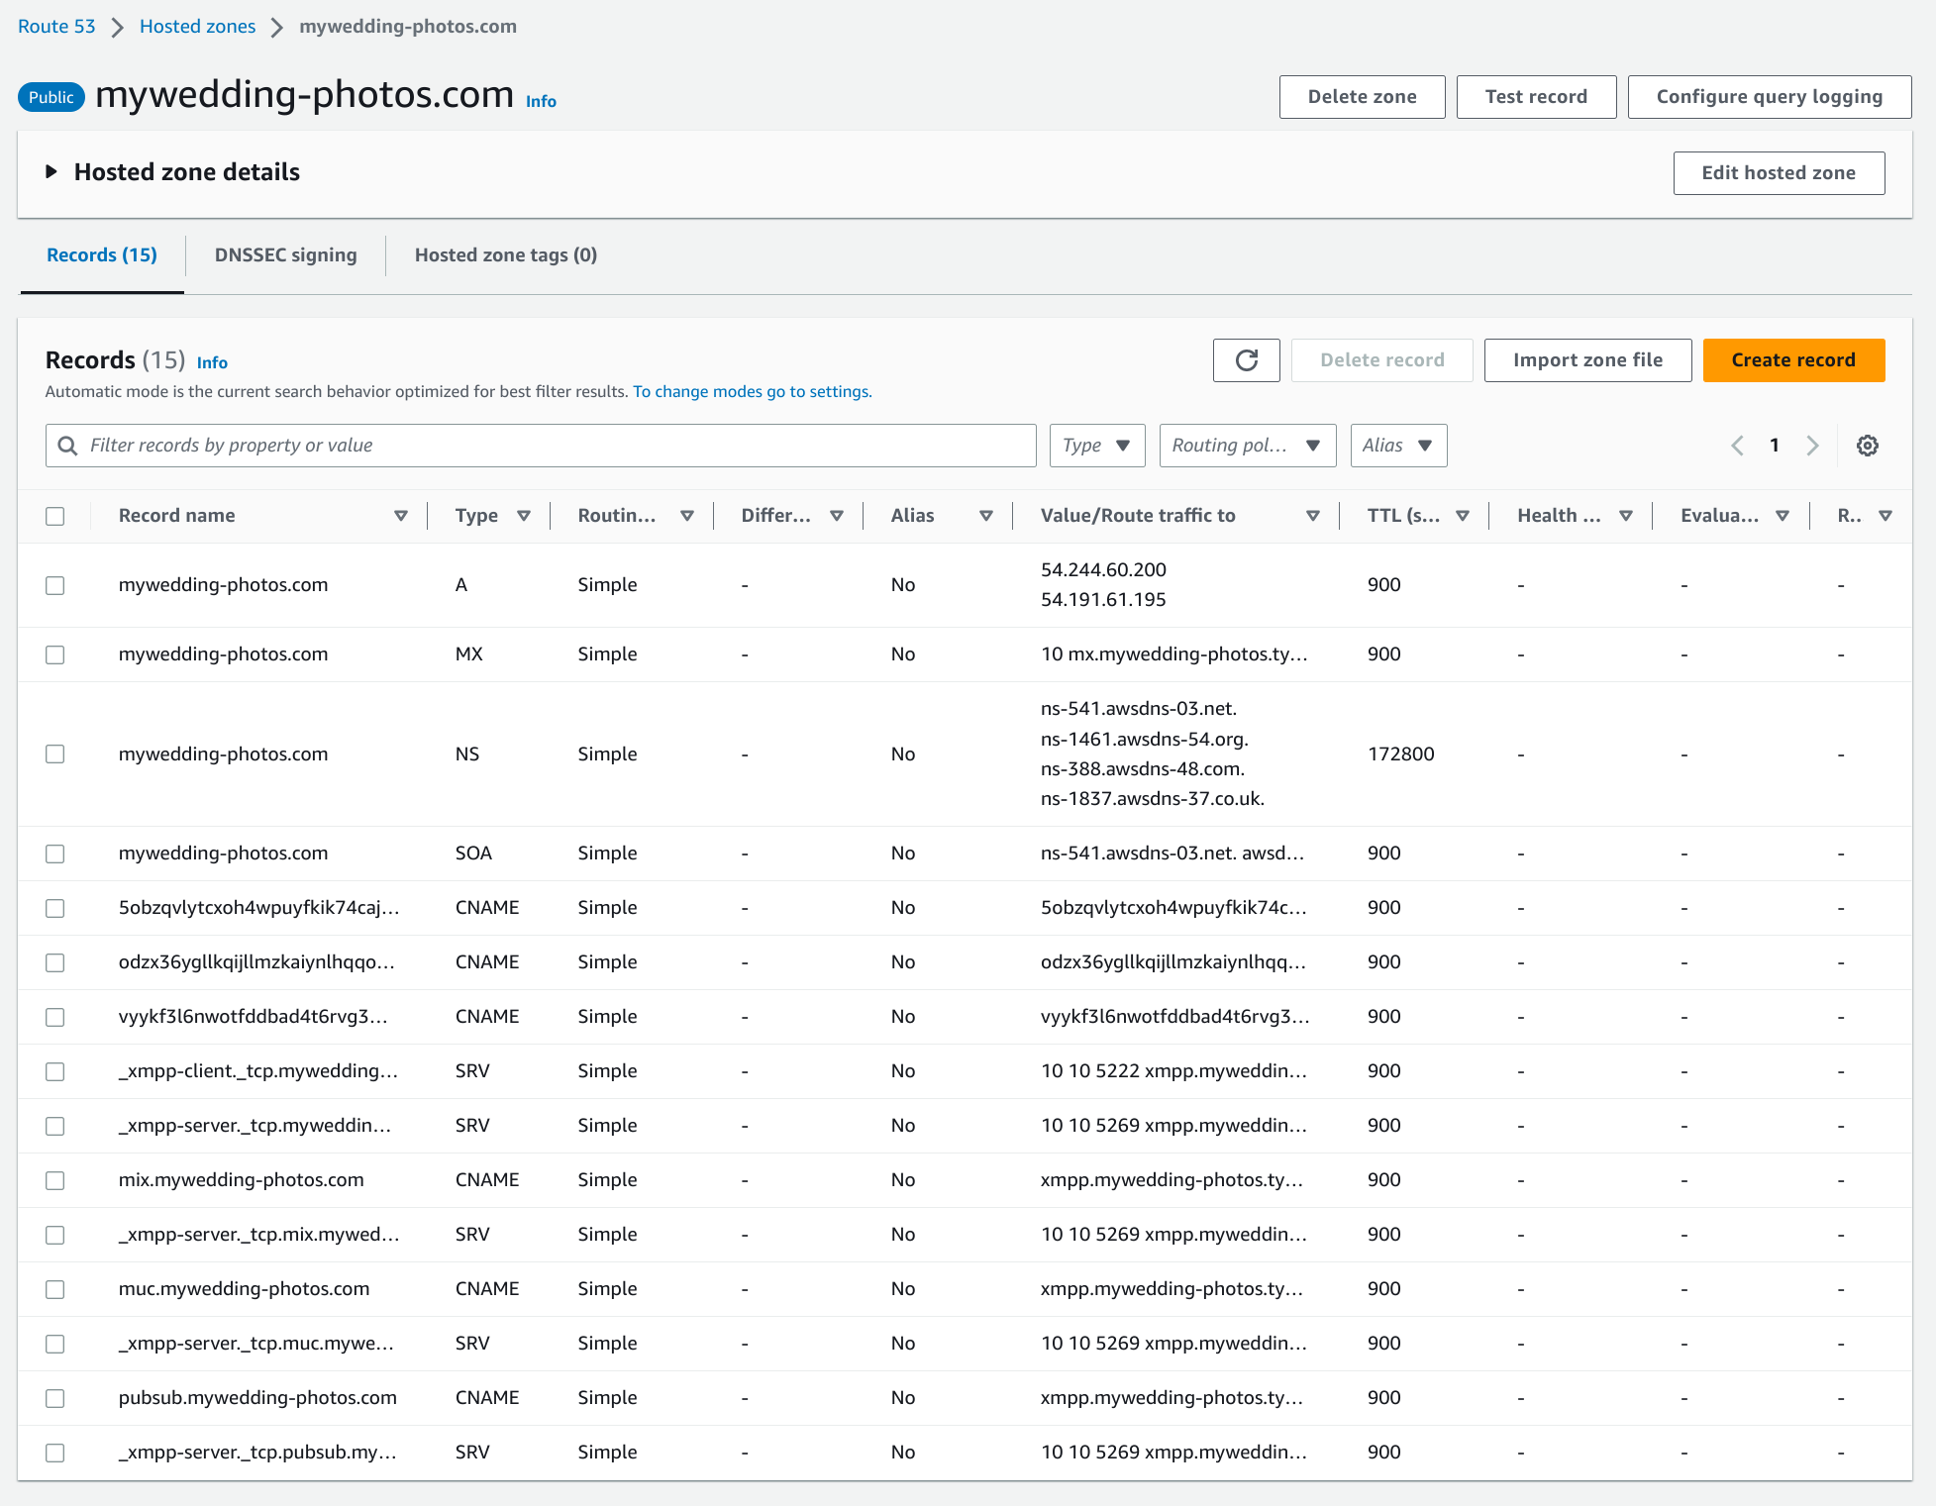Check the mix.mywedding-photos.com record
Image resolution: width=1936 pixels, height=1506 pixels.
(x=55, y=1180)
